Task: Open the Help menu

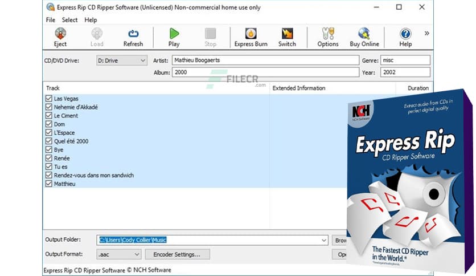Action: click(x=91, y=20)
